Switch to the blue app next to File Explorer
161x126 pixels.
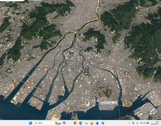click(97, 123)
